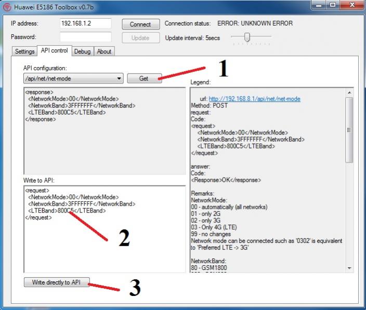
Task: Open the 192.168.8.1/api/net/net-mode link
Action: pyautogui.click(x=254, y=99)
